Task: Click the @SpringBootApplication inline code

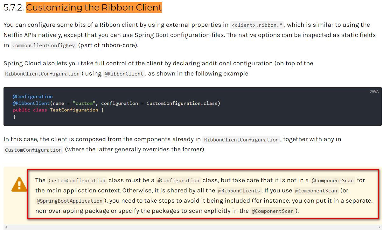Action: (69, 201)
